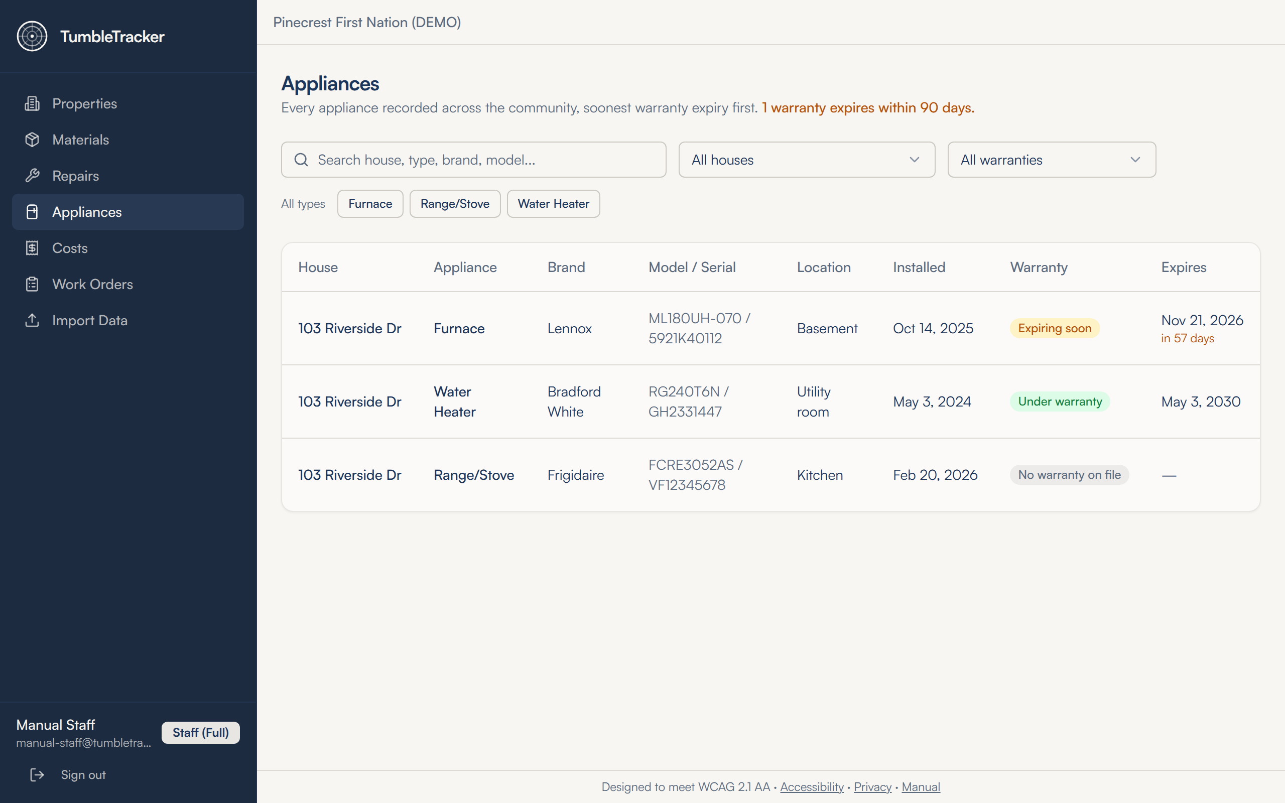Open the Manual footer link
This screenshot has height=803, width=1285.
(921, 786)
